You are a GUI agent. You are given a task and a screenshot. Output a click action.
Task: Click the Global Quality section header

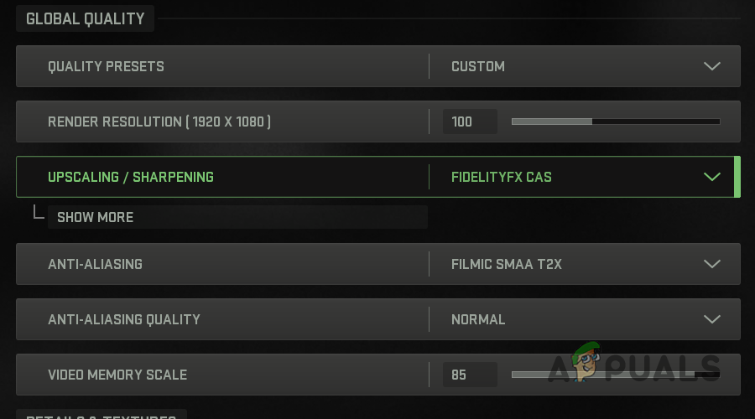(x=85, y=18)
